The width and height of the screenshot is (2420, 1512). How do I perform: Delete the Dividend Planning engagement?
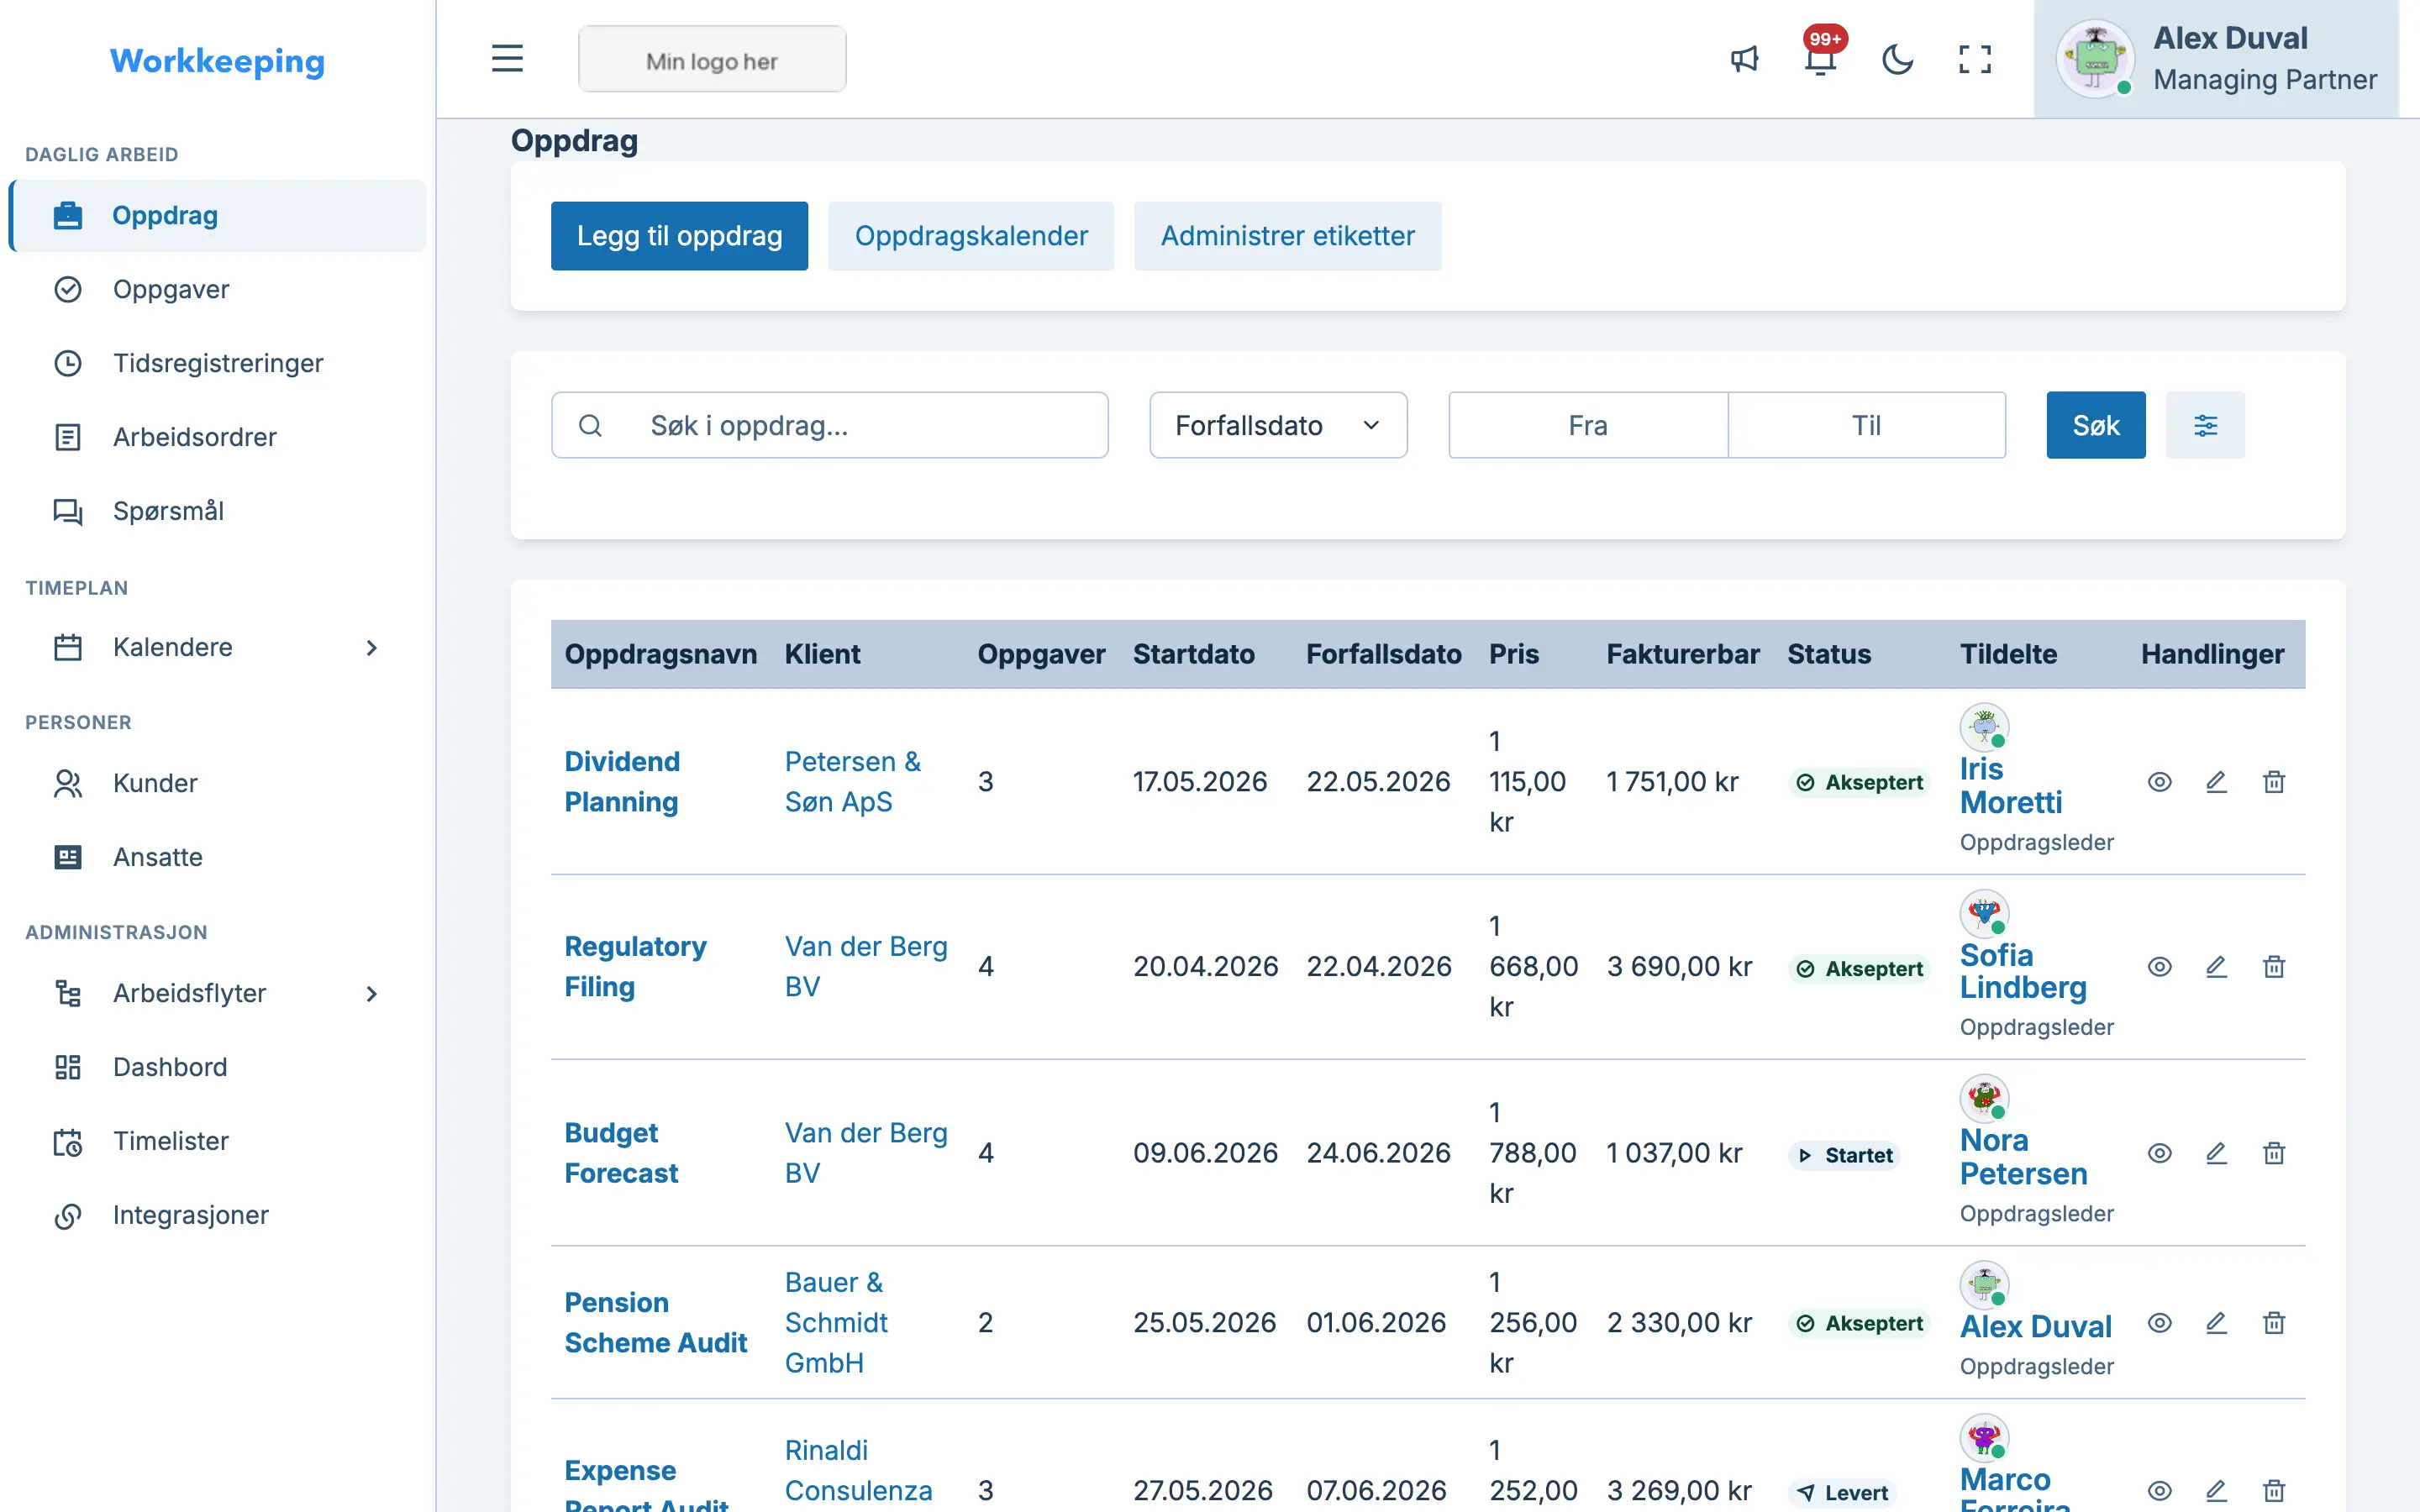[x=2274, y=782]
